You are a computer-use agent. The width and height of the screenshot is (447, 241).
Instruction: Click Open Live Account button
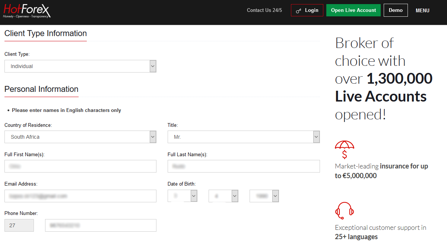tap(354, 10)
